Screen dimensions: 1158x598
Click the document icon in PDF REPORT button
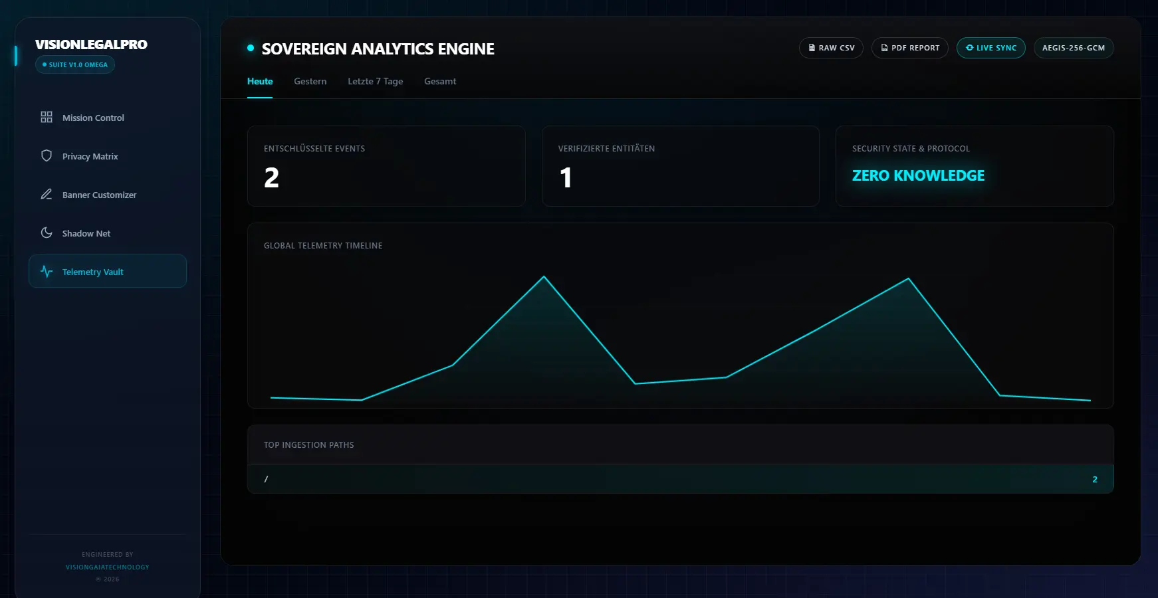click(884, 48)
